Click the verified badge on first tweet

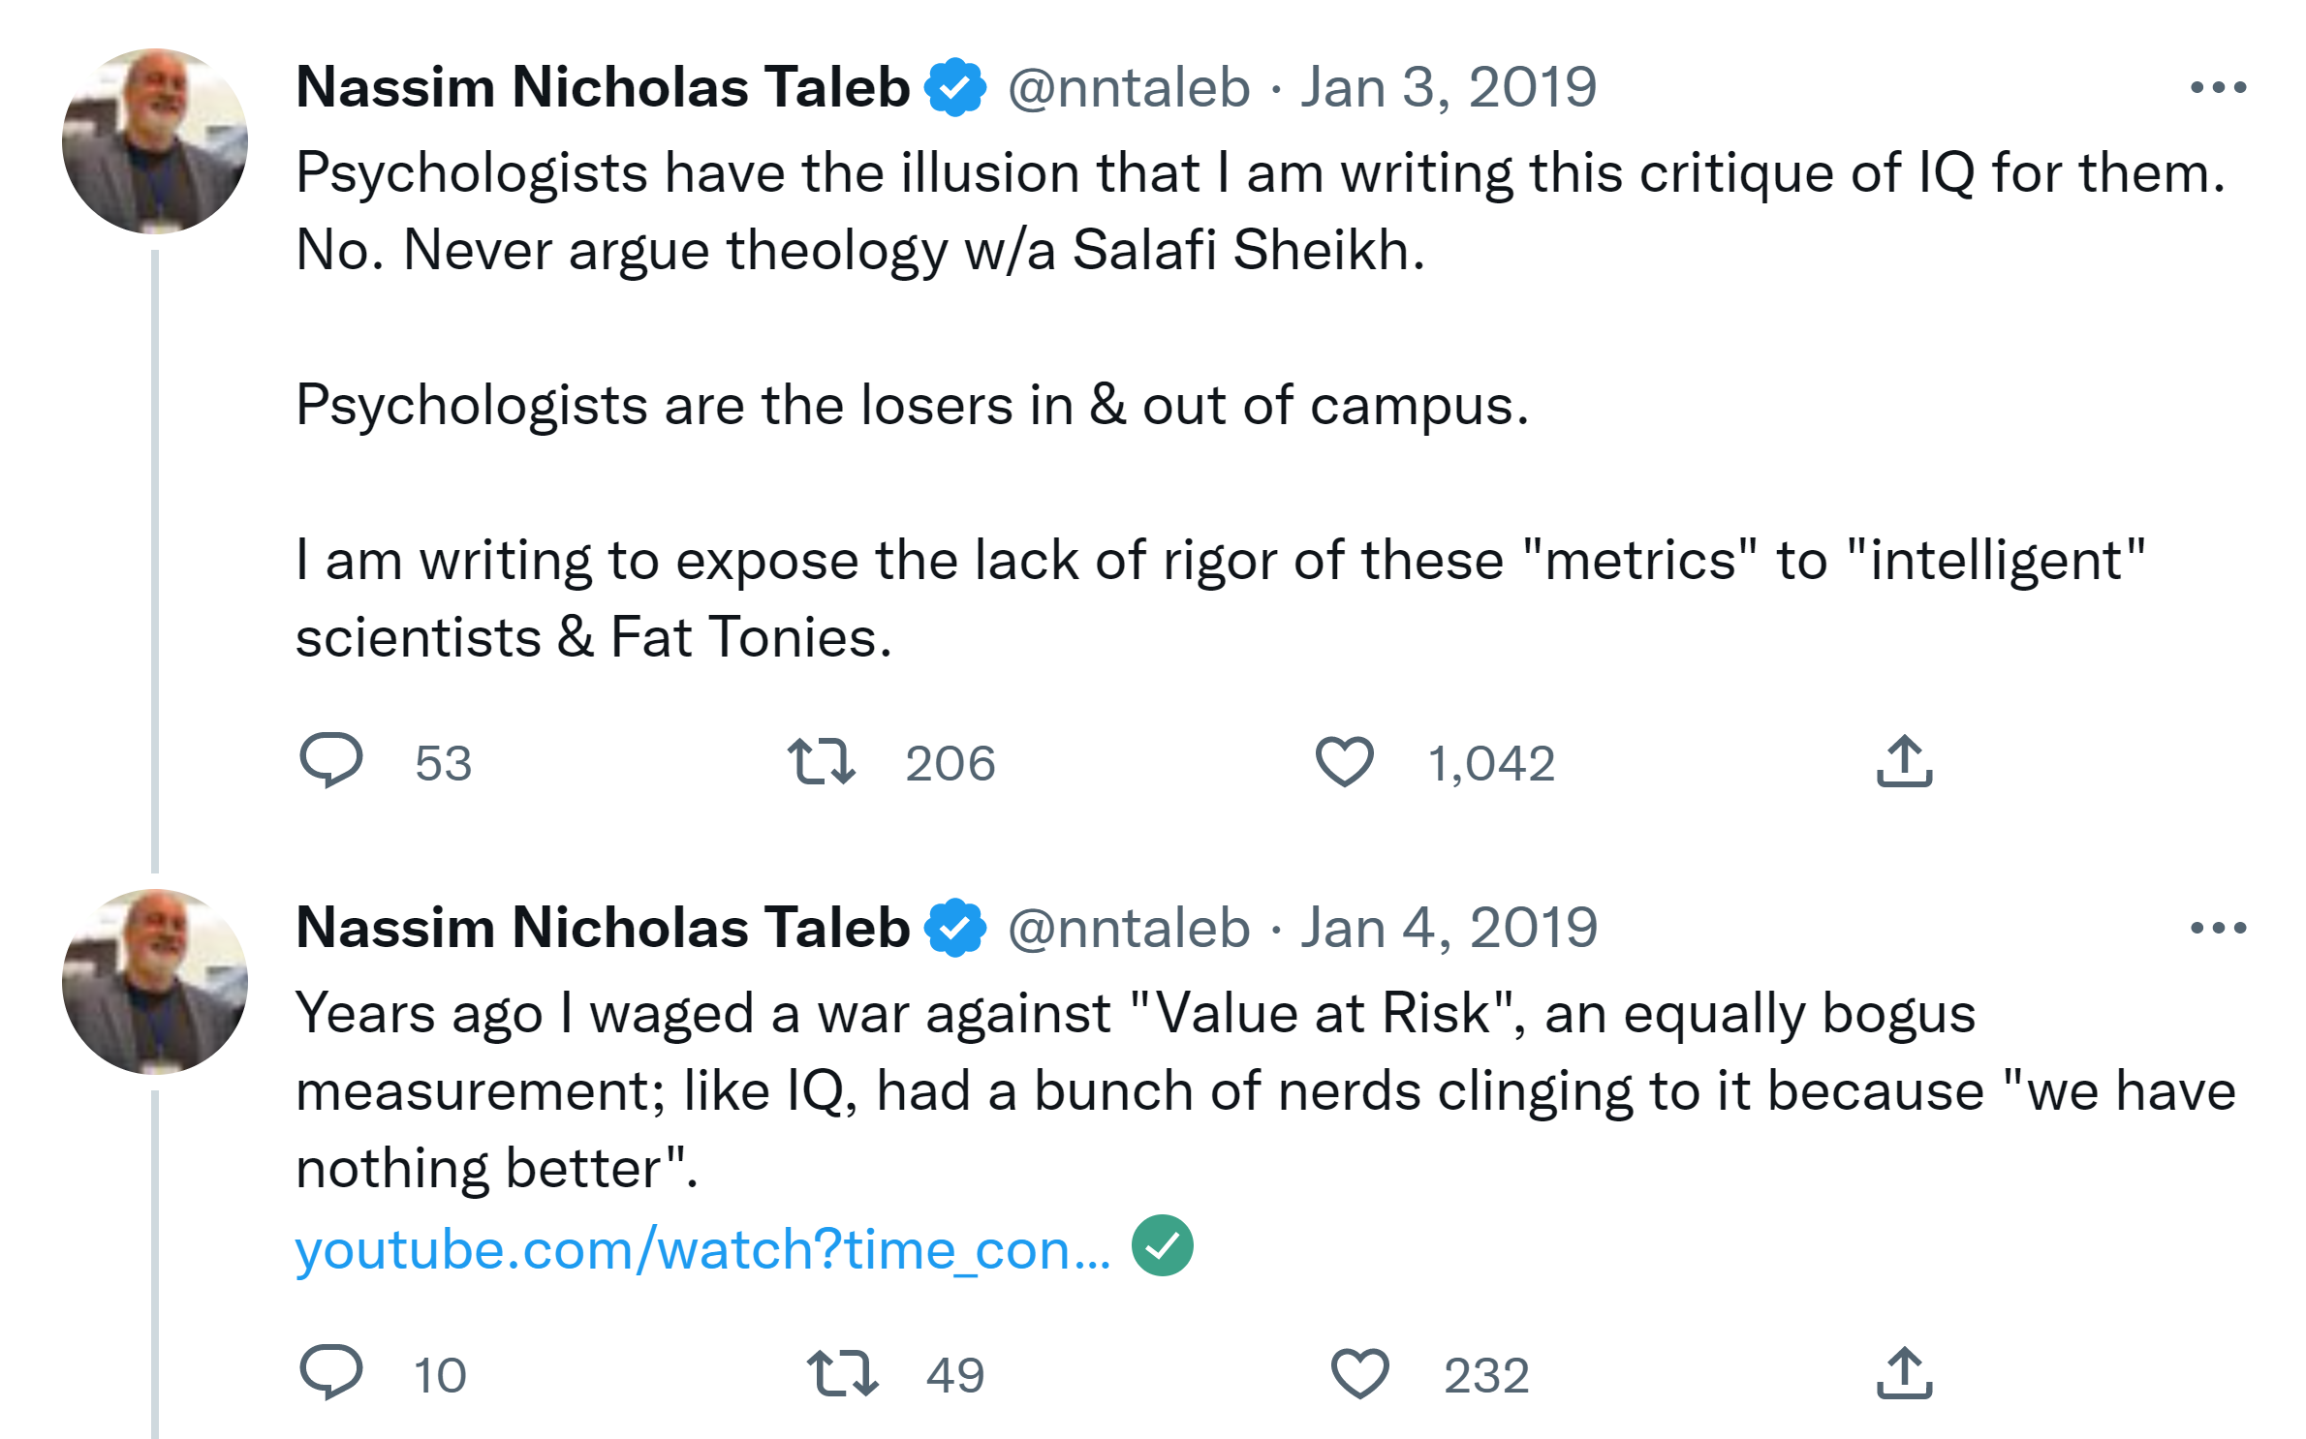click(955, 88)
